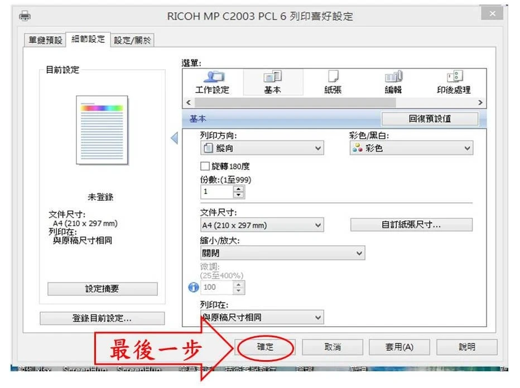
Task: Decrease 微調 value using the down arrow
Action: point(239,290)
